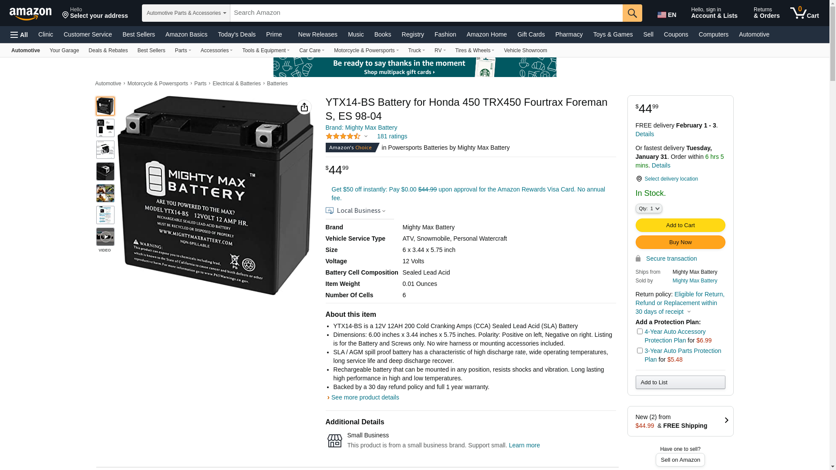Click the Select delivery location pin
The height and width of the screenshot is (470, 836).
[x=639, y=179]
